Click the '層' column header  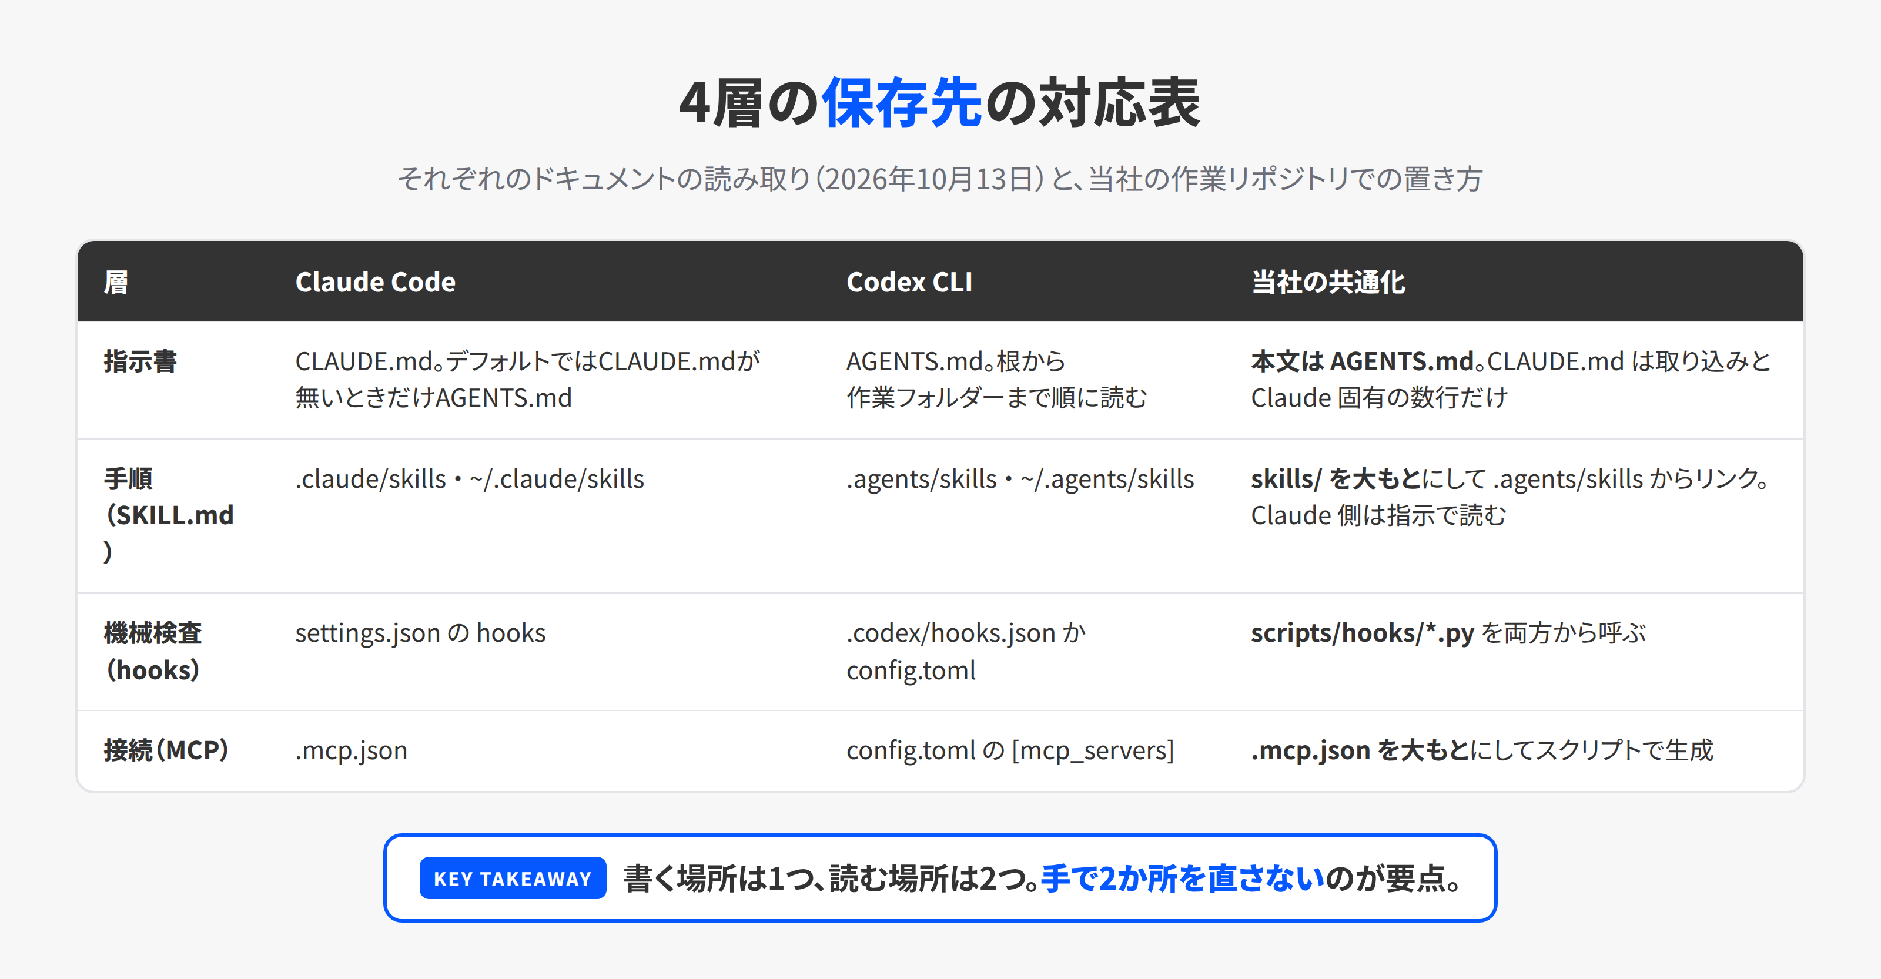click(x=116, y=282)
